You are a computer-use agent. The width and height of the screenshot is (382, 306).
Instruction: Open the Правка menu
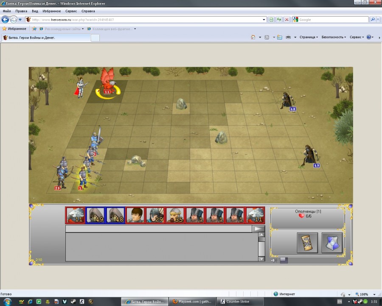click(x=21, y=11)
